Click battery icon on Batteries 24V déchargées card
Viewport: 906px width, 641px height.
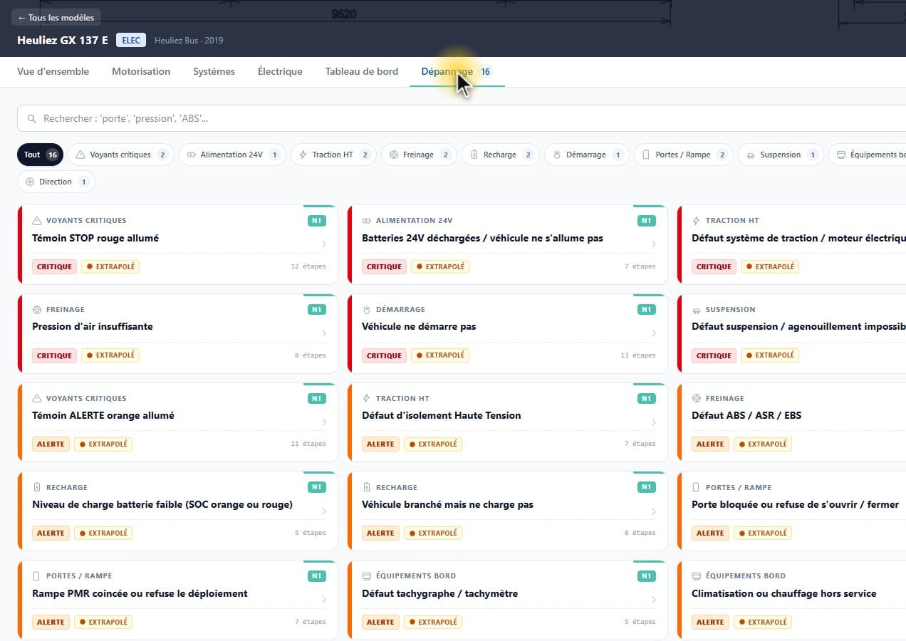pos(367,221)
